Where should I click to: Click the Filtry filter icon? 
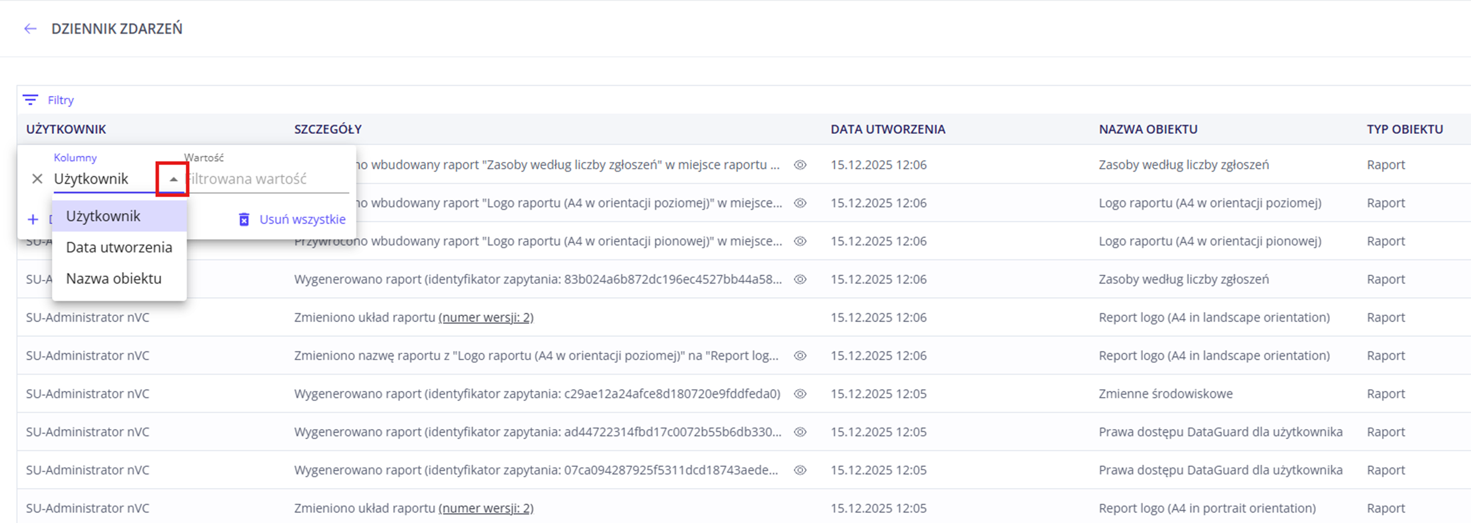[30, 100]
